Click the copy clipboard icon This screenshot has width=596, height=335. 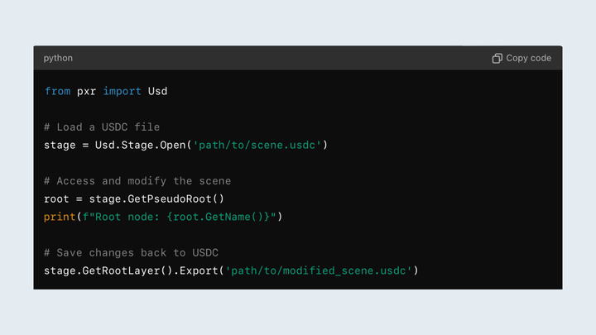[497, 58]
